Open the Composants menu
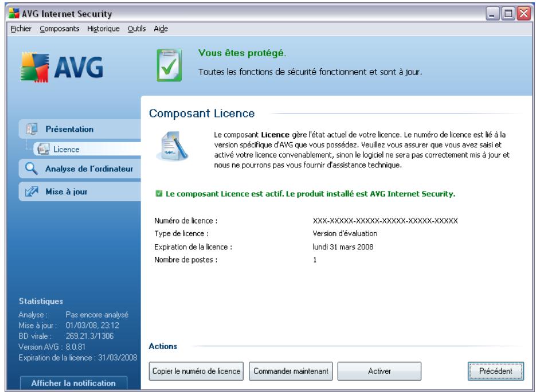The height and width of the screenshot is (392, 536). coord(60,29)
